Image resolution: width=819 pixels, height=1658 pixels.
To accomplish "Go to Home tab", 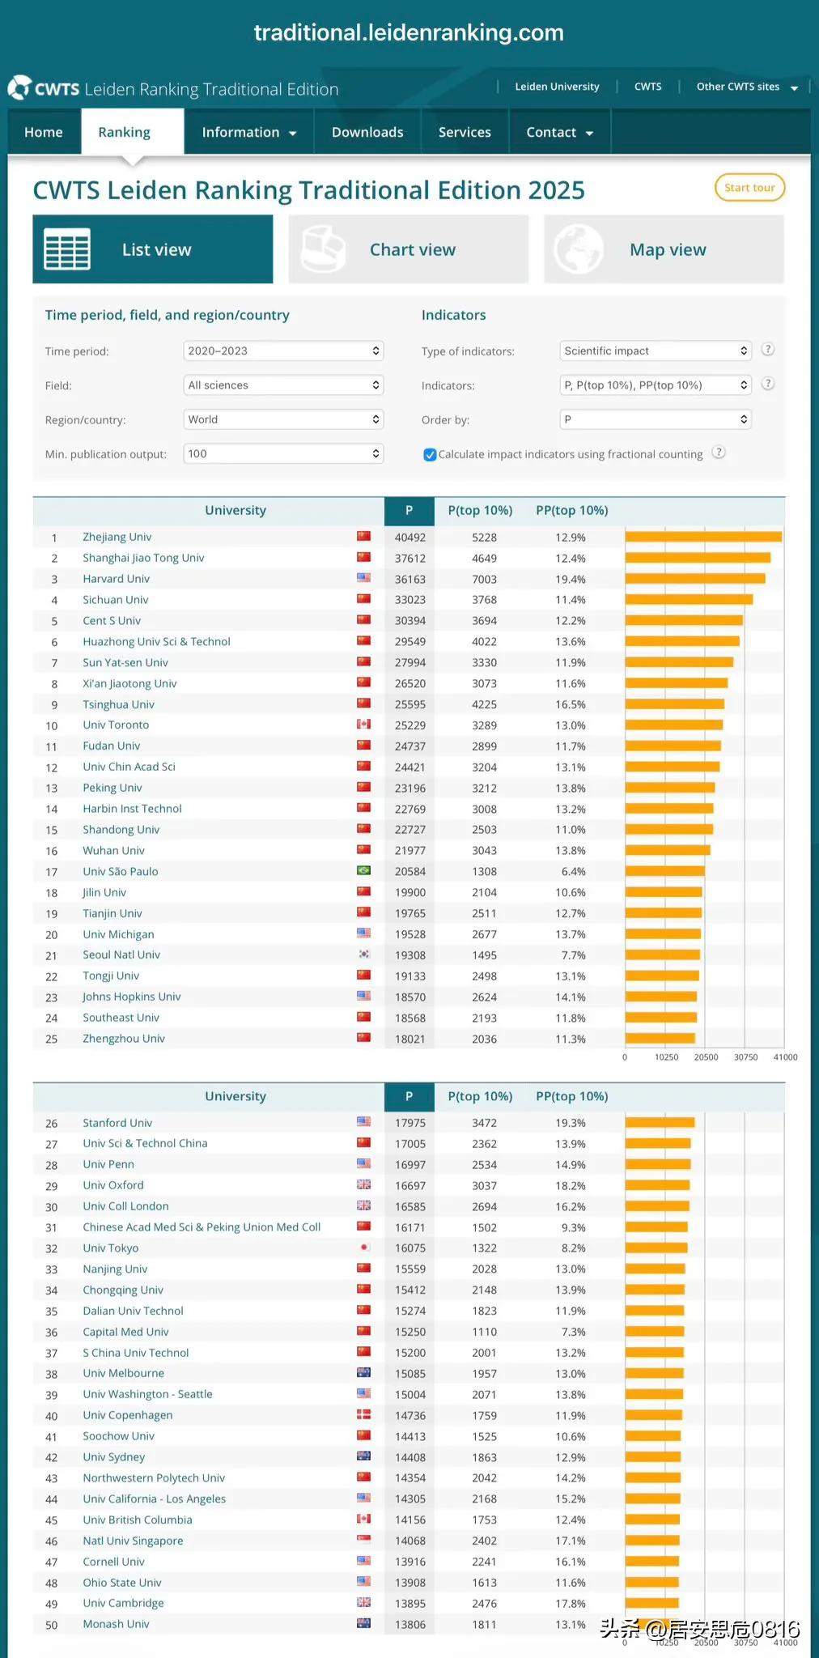I will point(44,132).
